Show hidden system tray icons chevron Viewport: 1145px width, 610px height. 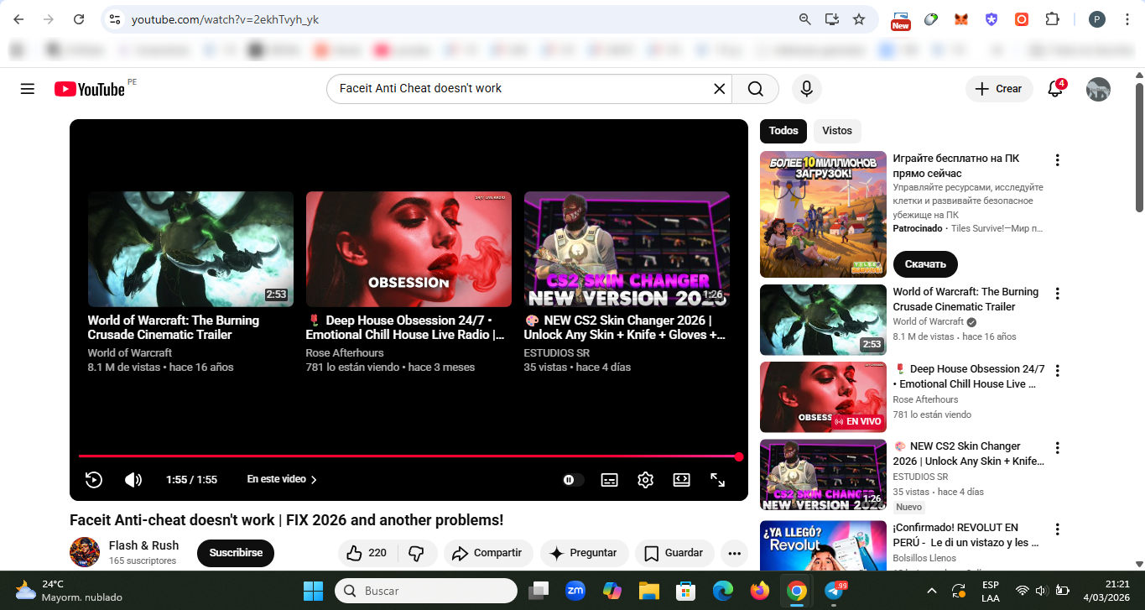[x=932, y=591]
